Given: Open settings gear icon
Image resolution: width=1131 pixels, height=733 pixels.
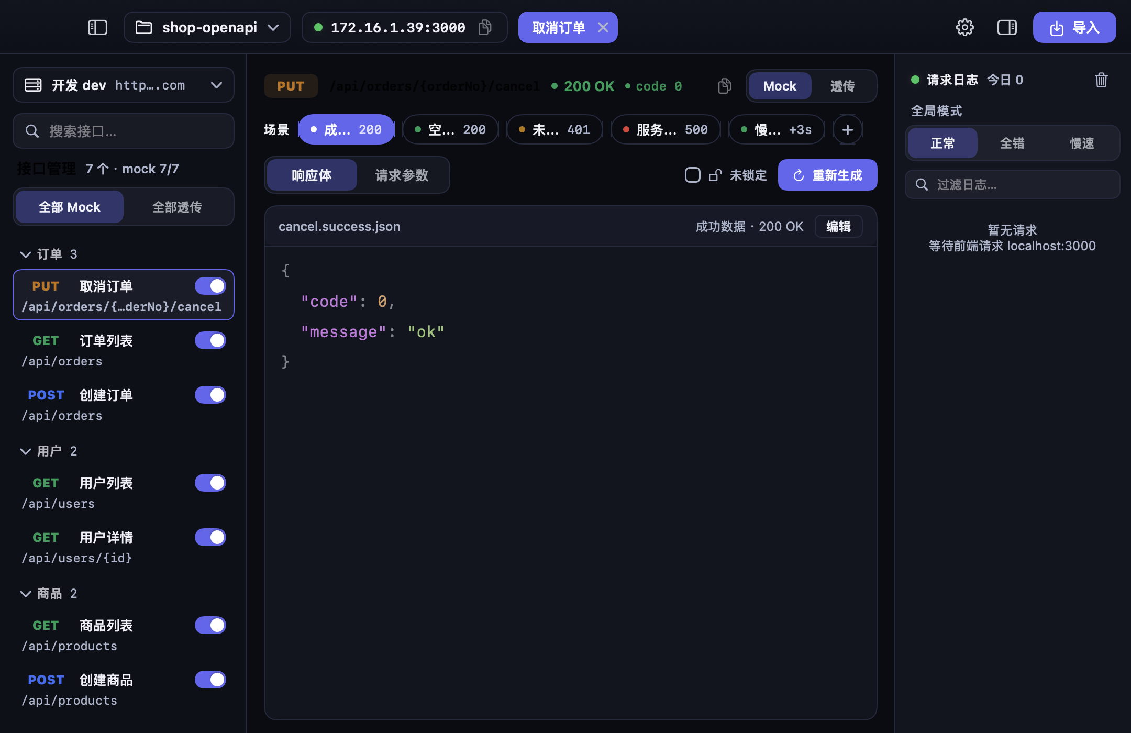Looking at the screenshot, I should (x=964, y=27).
